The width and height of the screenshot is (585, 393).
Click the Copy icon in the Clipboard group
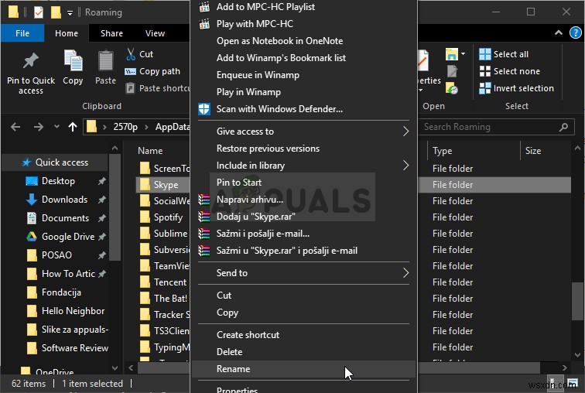(x=73, y=60)
